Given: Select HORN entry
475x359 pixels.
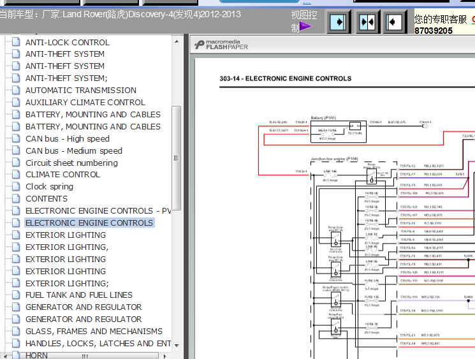Looking at the screenshot, I should [x=36, y=355].
